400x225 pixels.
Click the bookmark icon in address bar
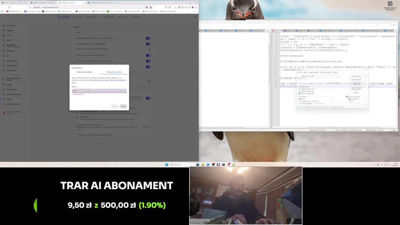click(x=30, y=7)
